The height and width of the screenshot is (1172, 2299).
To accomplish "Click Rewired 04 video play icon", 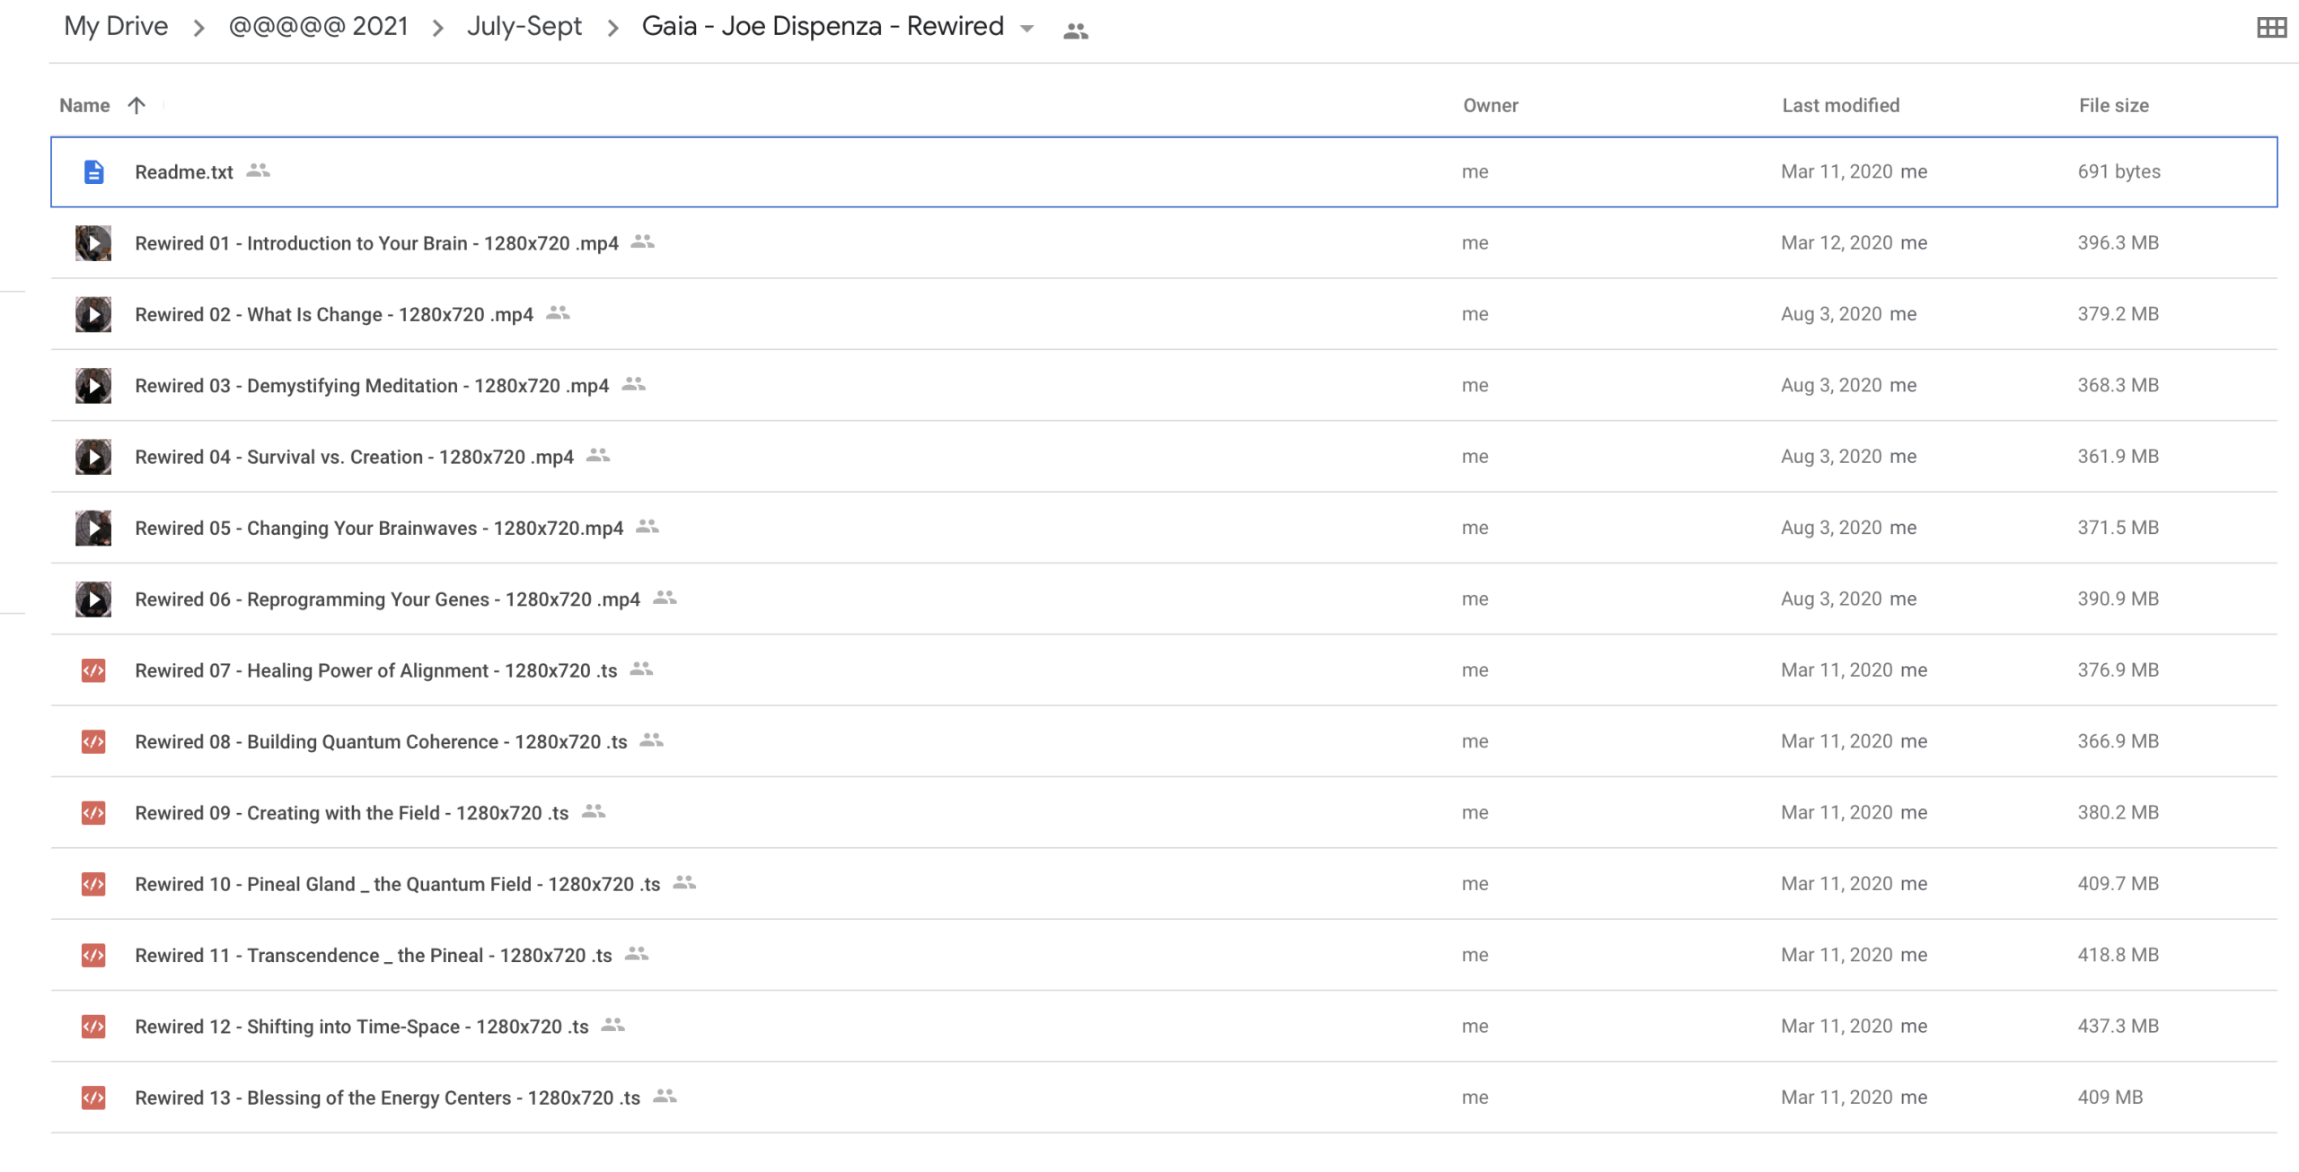I will click(93, 457).
